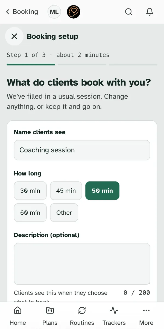
Task: Click the step progress bar's first segment
Action: tap(31, 65)
